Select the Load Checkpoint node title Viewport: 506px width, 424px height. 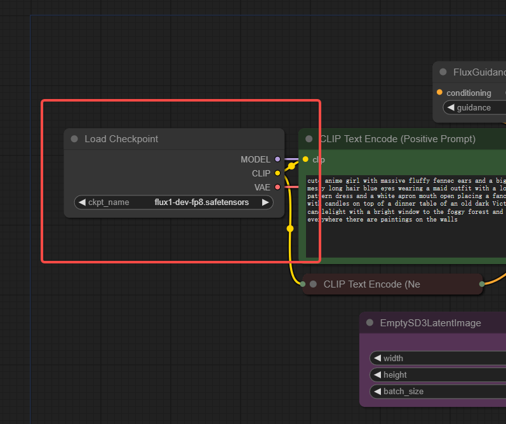click(x=121, y=139)
